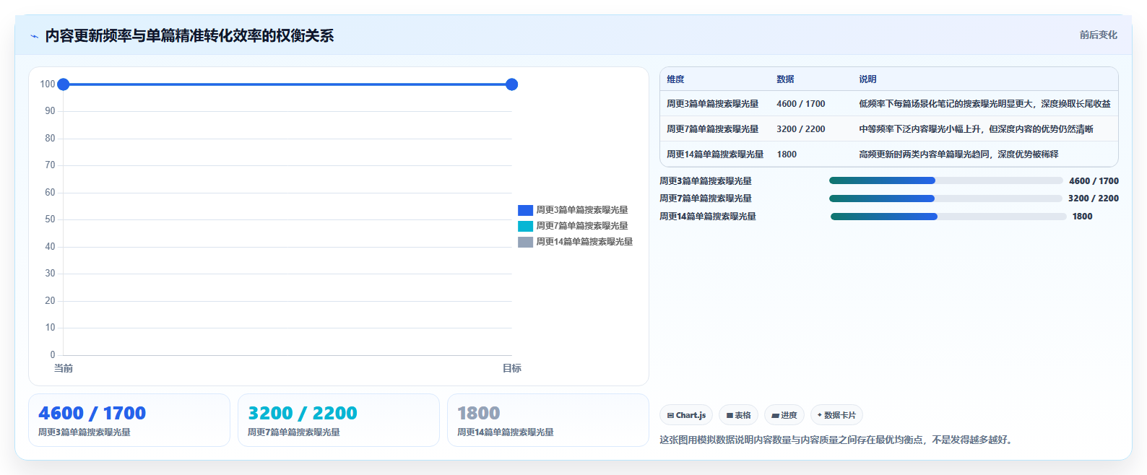Image resolution: width=1147 pixels, height=475 pixels.
Task: Click the 周更14篇 label left of its progress bar
Action: click(x=708, y=217)
